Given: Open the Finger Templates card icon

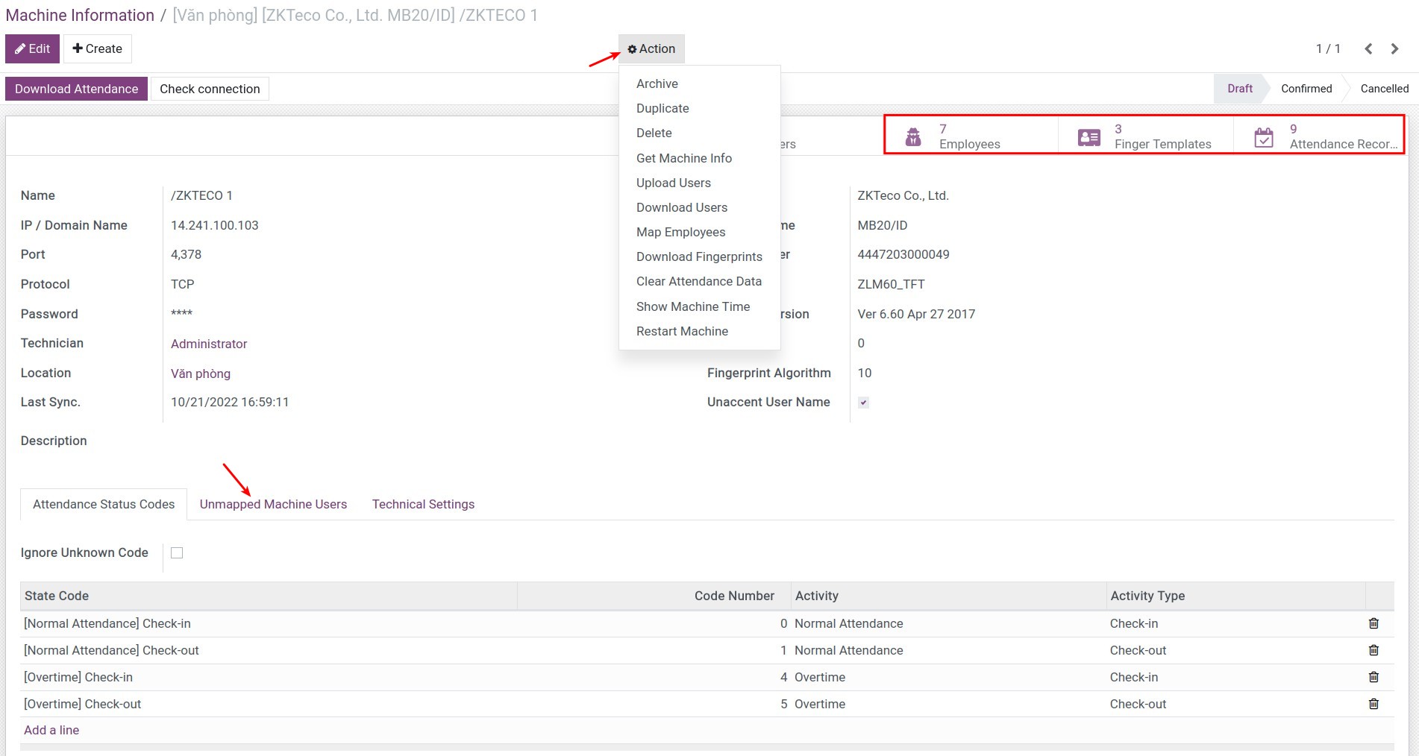Looking at the screenshot, I should (x=1088, y=137).
